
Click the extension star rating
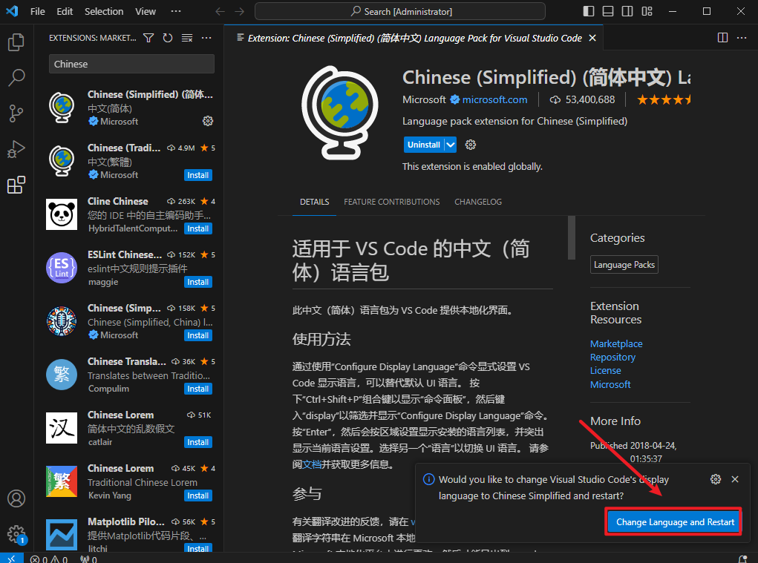click(663, 99)
